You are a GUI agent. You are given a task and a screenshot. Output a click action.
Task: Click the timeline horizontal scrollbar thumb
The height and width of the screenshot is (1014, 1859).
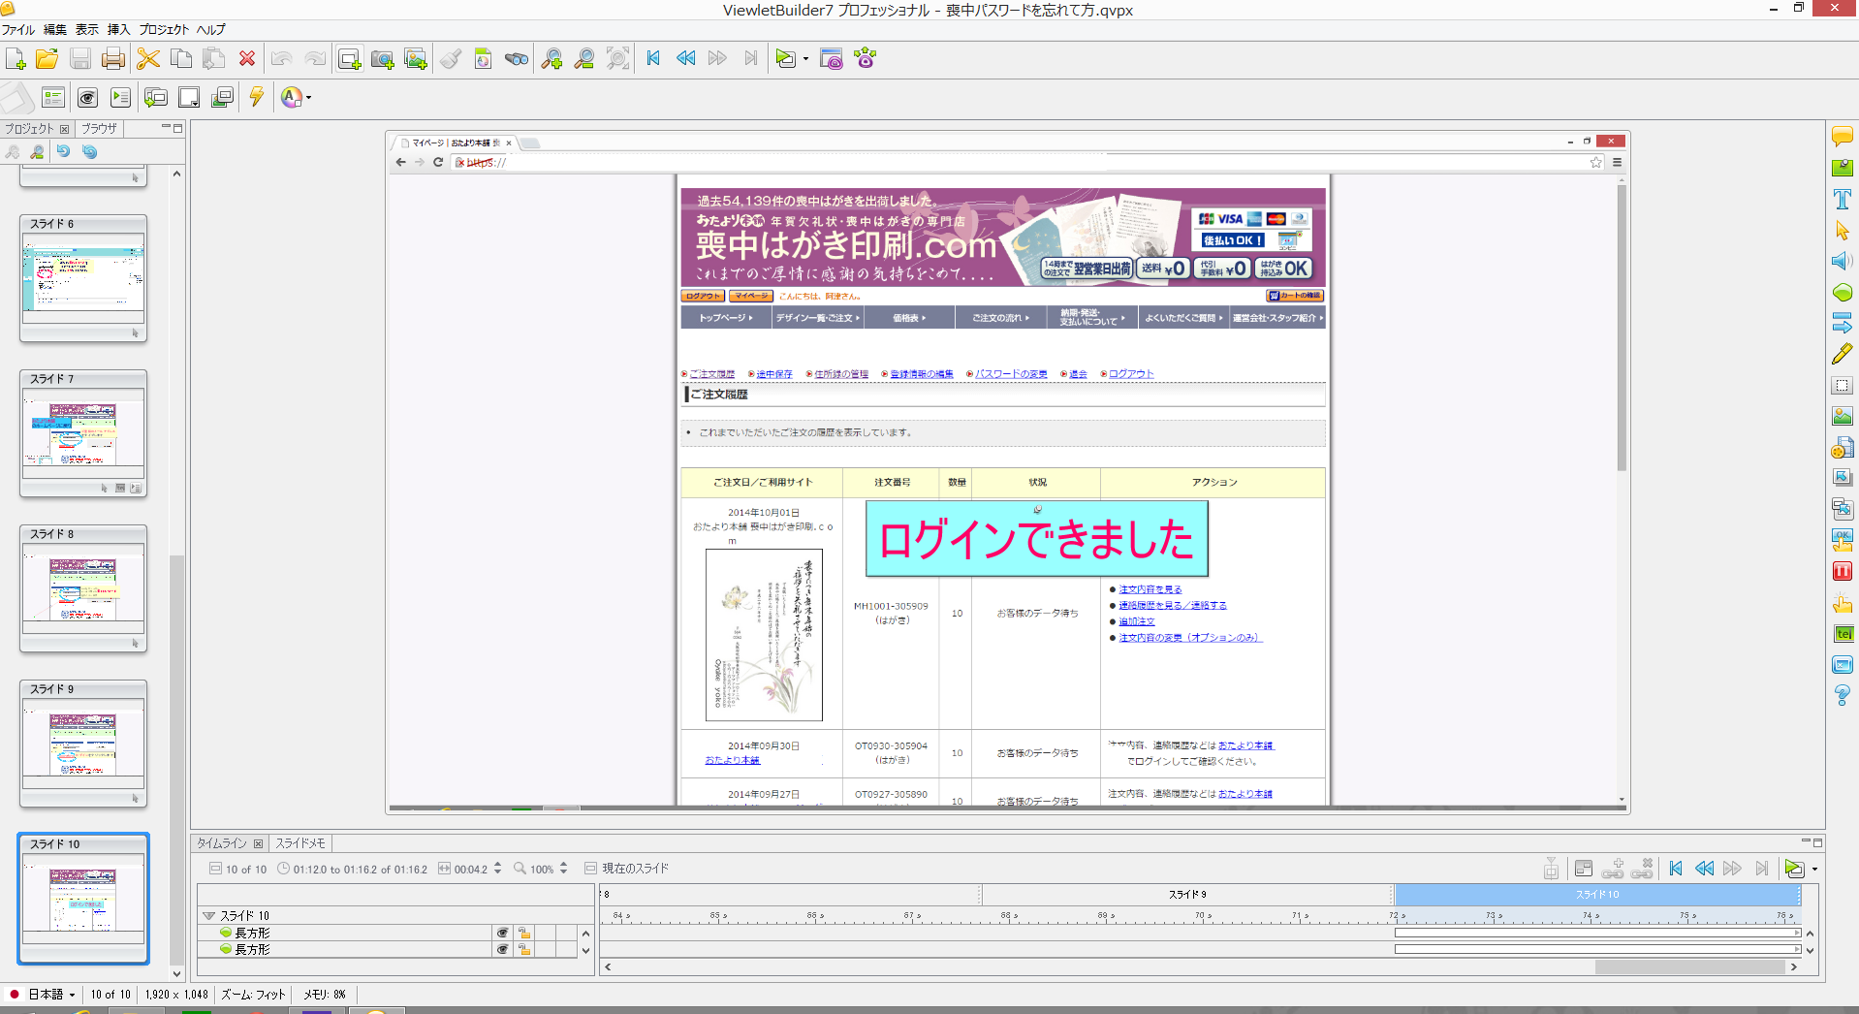click(x=1689, y=966)
